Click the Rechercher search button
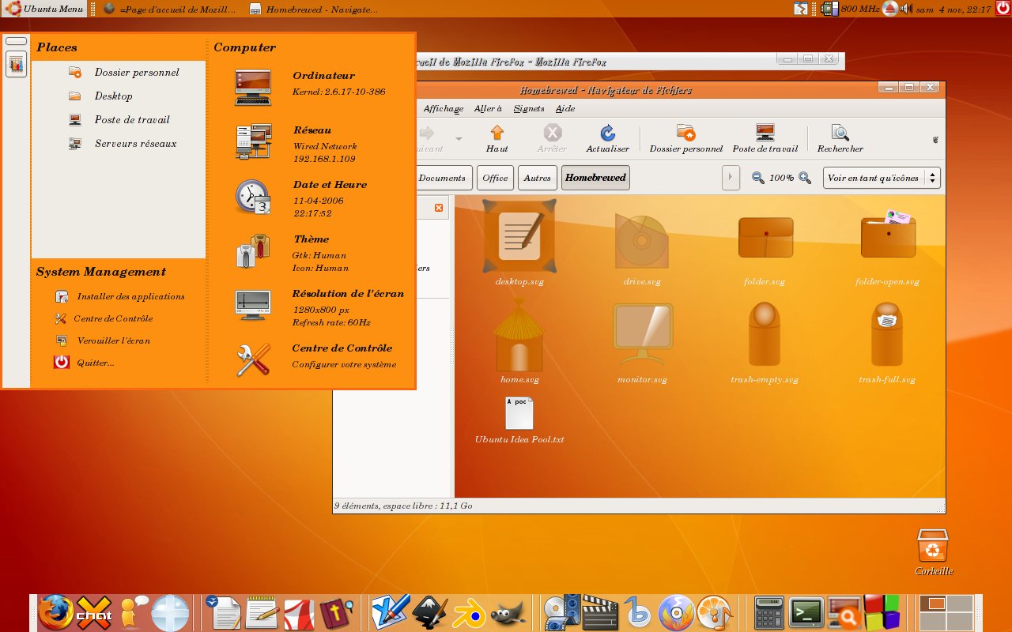Image resolution: width=1012 pixels, height=632 pixels. [x=840, y=138]
